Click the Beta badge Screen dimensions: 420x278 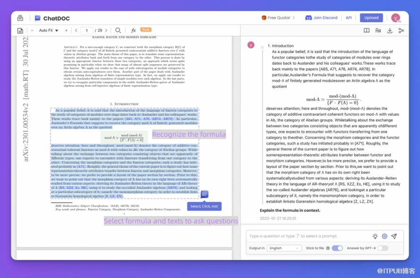tap(146, 29)
